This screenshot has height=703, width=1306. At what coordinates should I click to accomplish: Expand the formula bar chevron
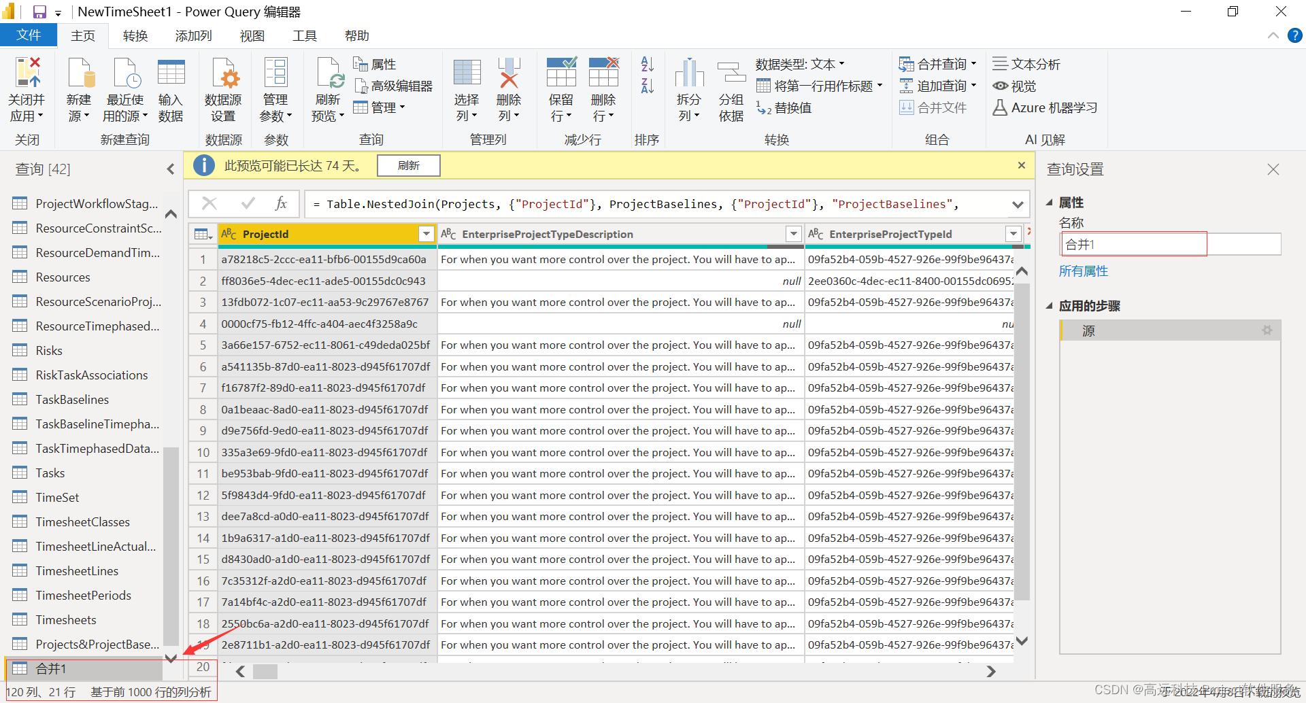click(x=1018, y=204)
